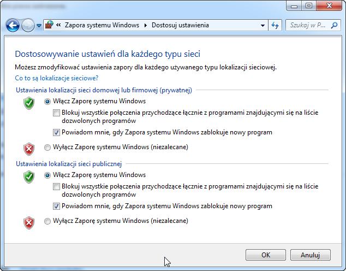Click the heading Dostosowywanie ustawień dla każdego typu sieci
346x271 pixels.
[108, 54]
